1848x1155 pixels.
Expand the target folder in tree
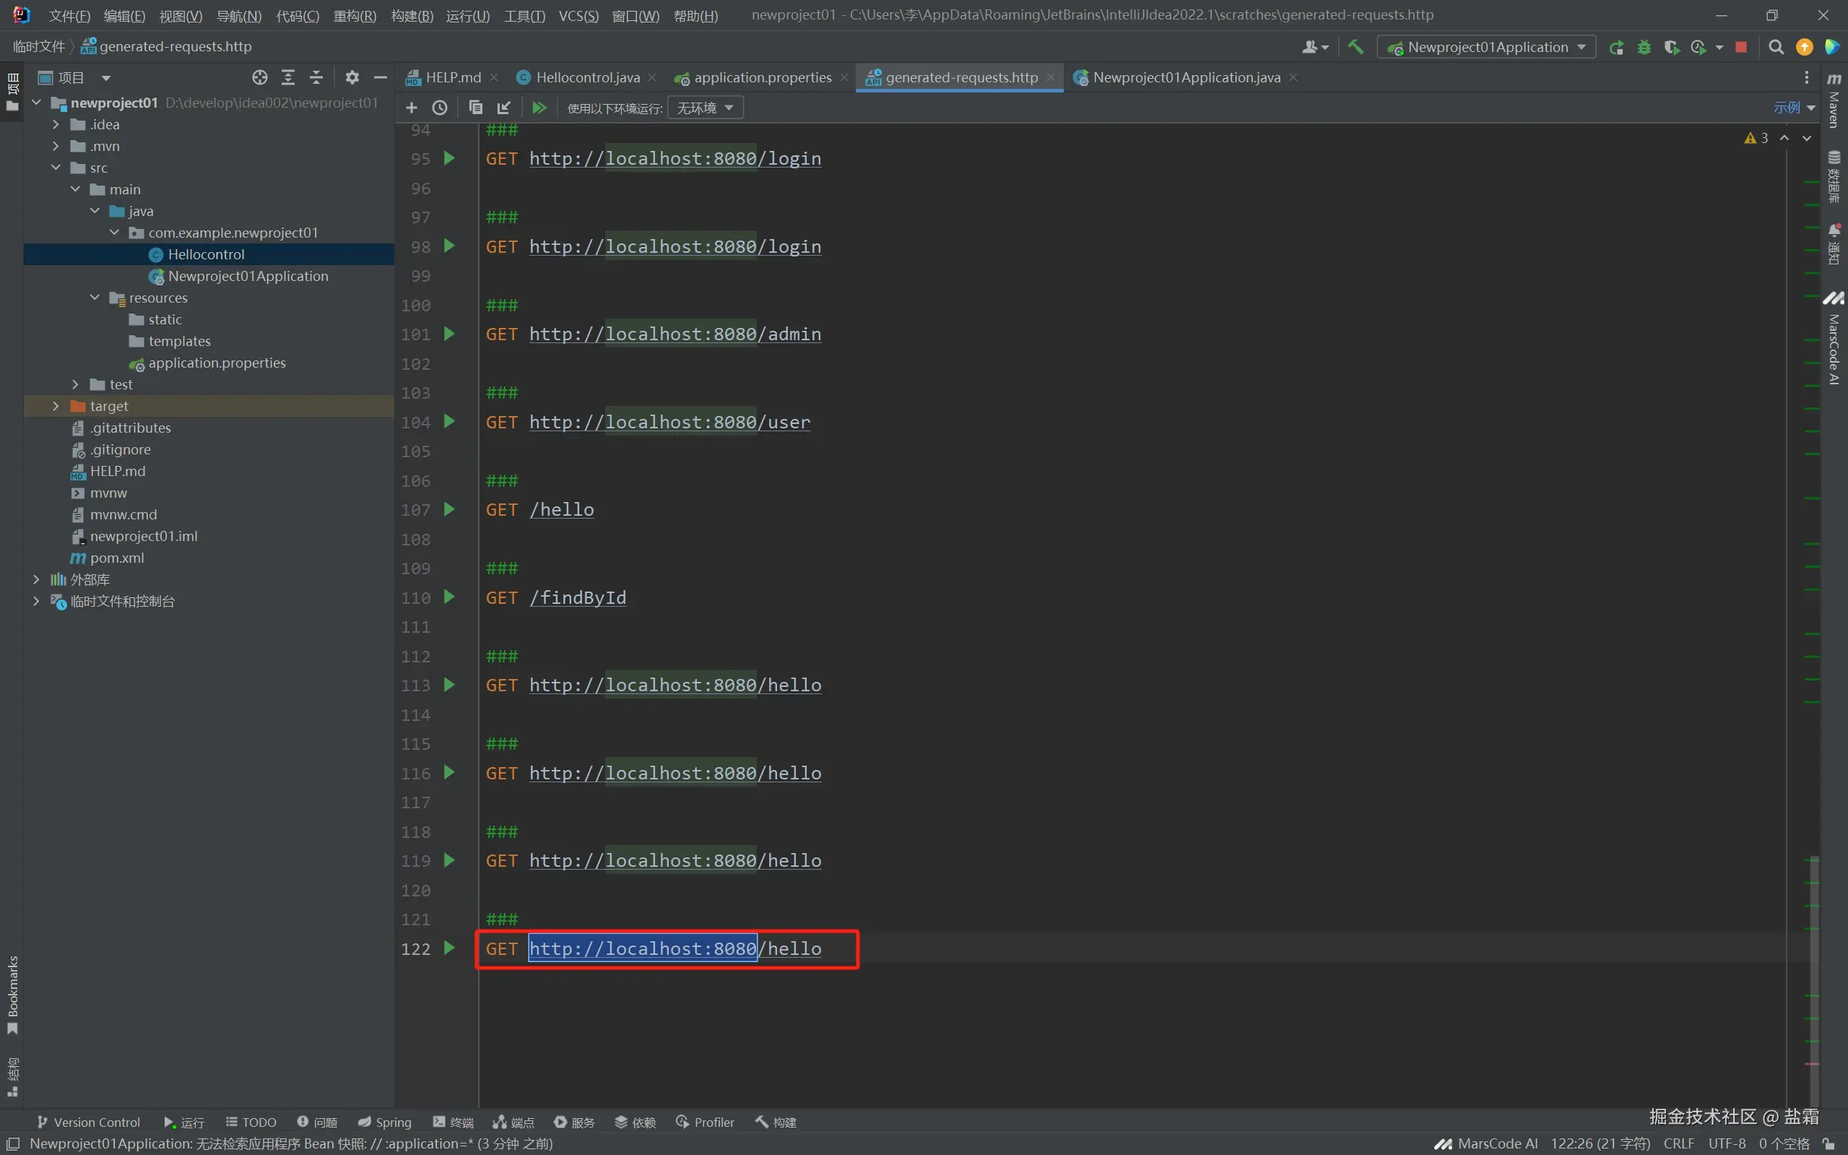pos(56,407)
